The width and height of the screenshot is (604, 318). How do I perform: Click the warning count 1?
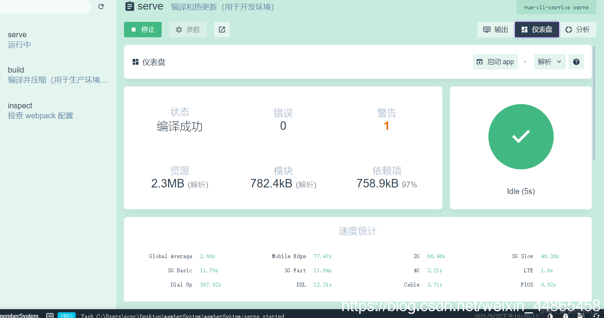387,126
